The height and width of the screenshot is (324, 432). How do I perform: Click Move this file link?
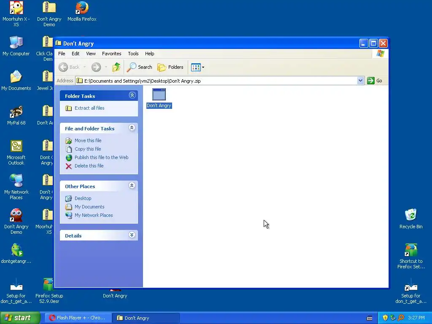(x=88, y=140)
